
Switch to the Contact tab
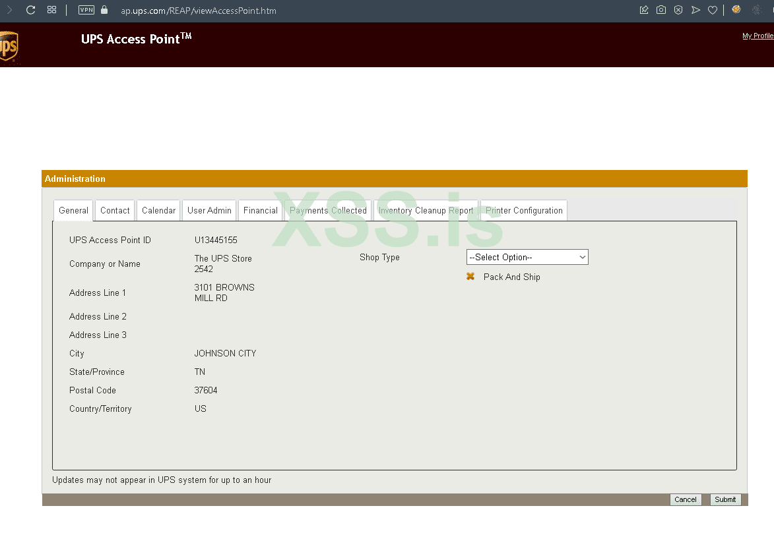coord(115,211)
